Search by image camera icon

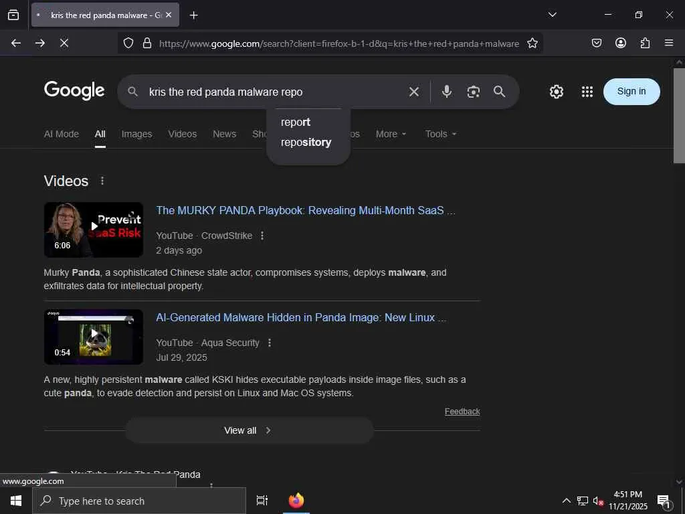click(473, 91)
